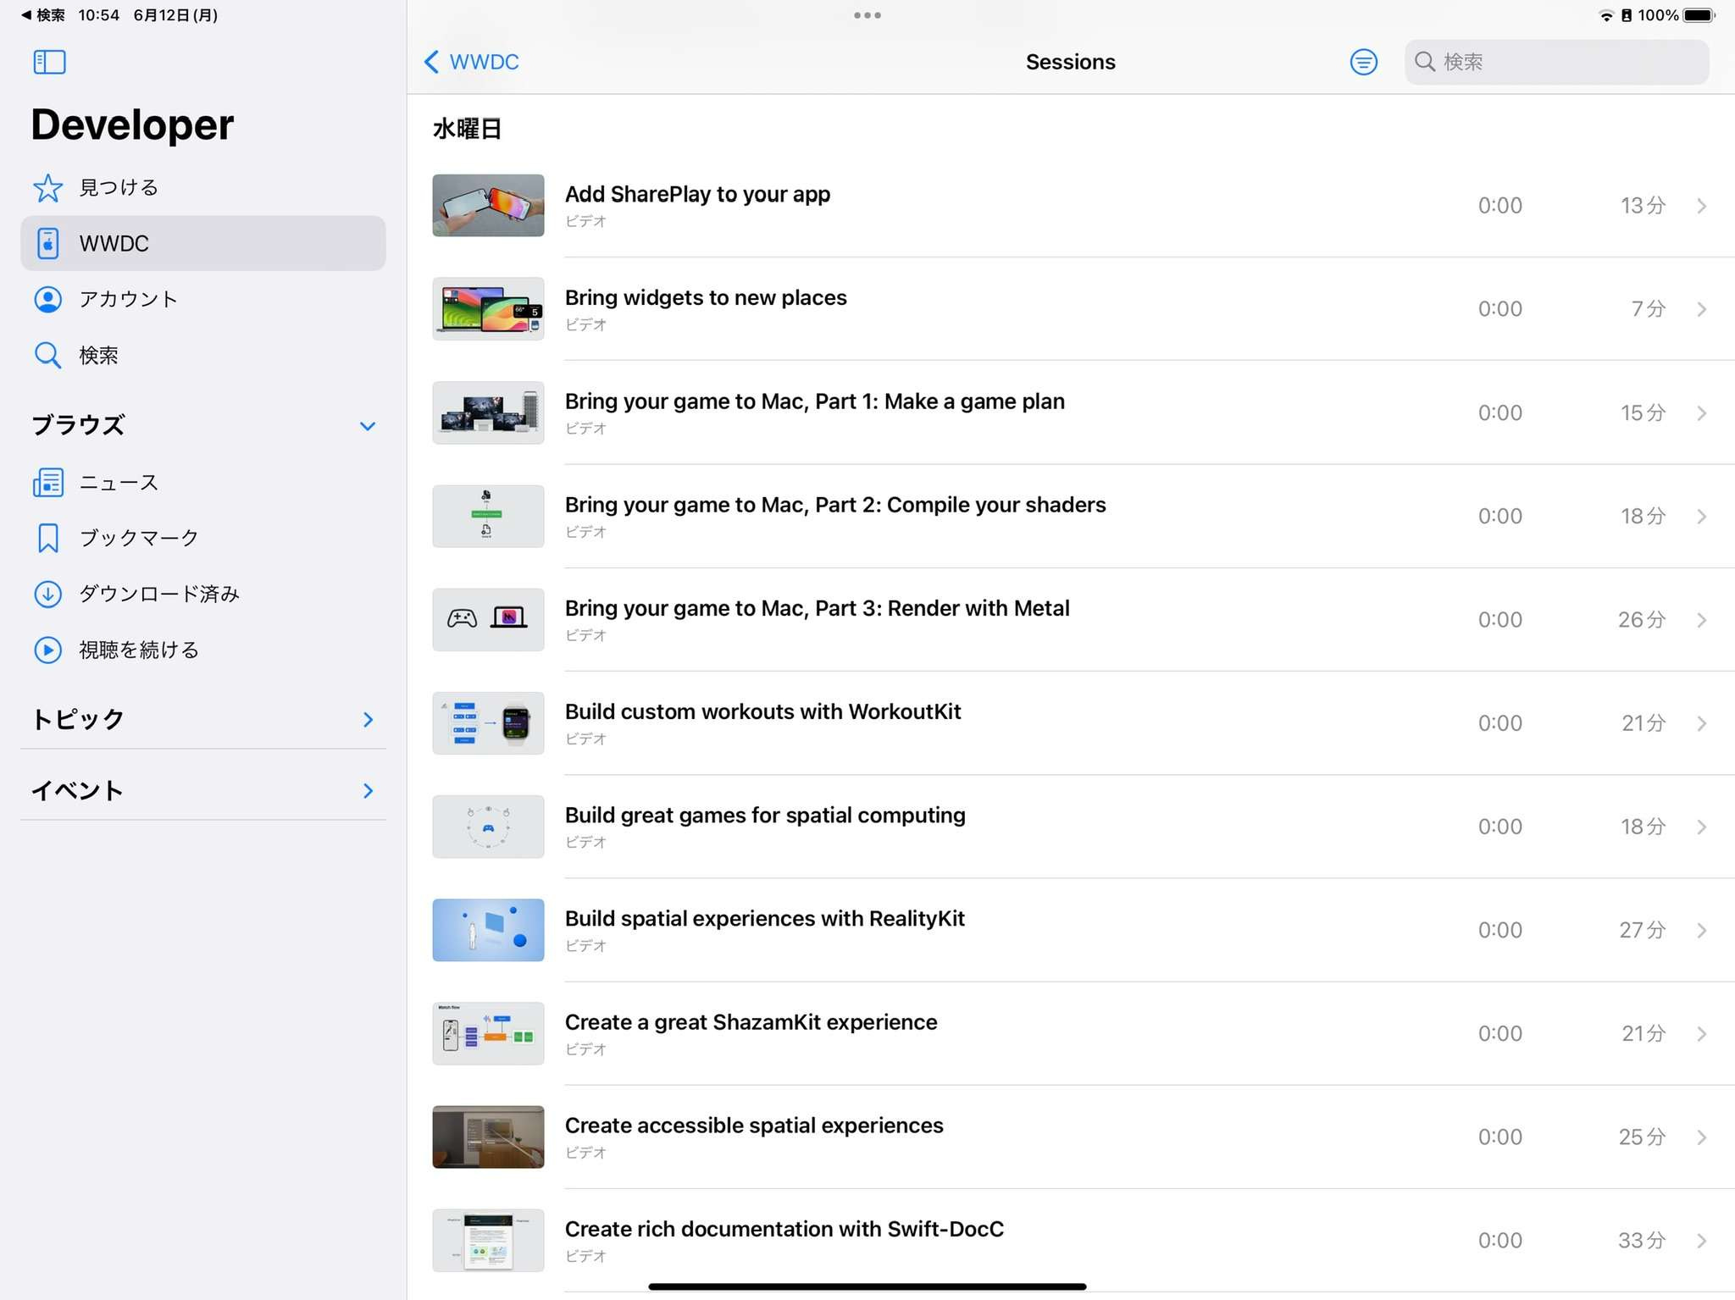1735x1300 pixels.
Task: Return to 検索 app via status bar
Action: pos(43,15)
